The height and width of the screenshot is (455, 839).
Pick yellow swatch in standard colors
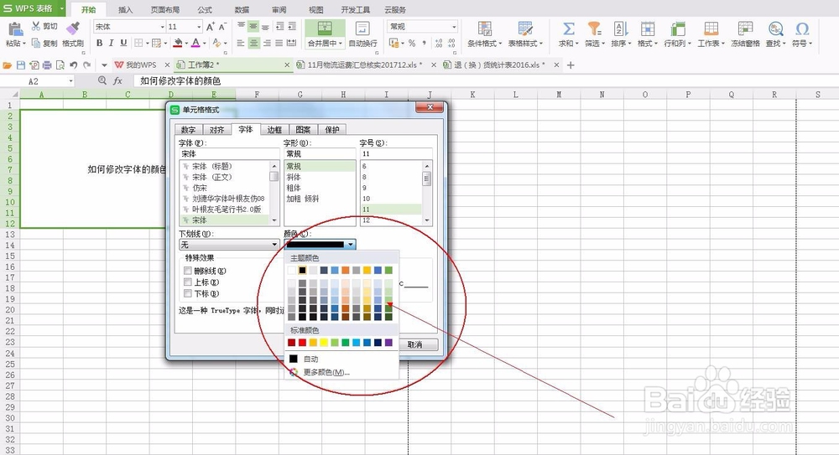(324, 343)
